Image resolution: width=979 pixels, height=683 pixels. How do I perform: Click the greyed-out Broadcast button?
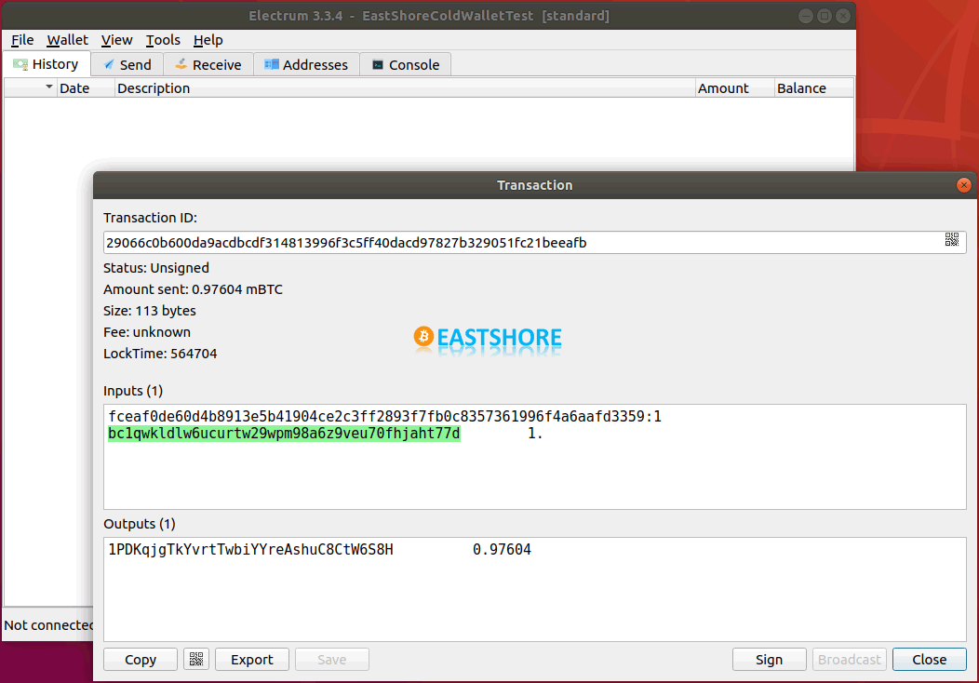(x=849, y=660)
